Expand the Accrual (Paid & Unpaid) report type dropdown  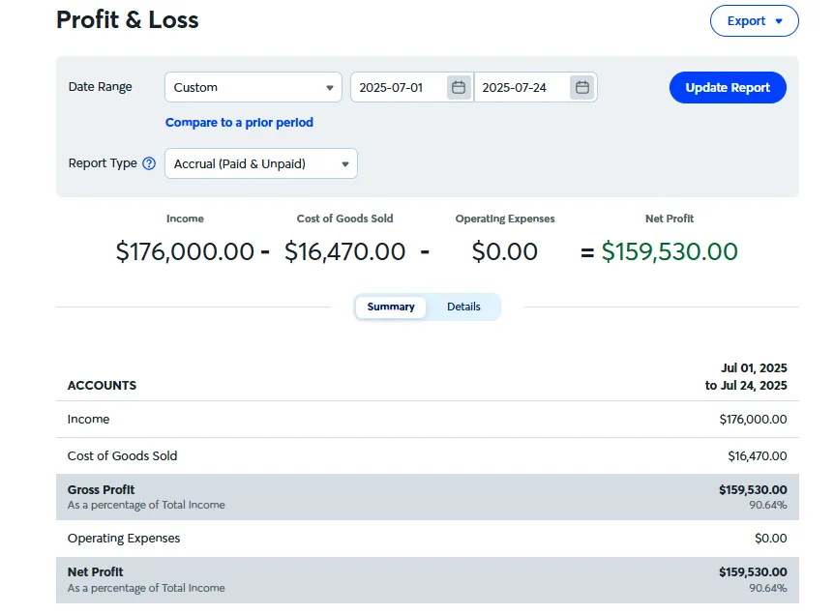point(260,164)
